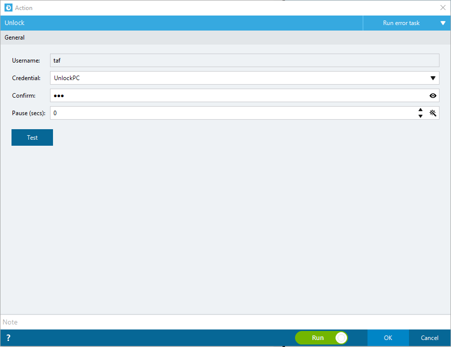This screenshot has width=451, height=347.
Task: Click the help question mark icon
Action: (8, 338)
